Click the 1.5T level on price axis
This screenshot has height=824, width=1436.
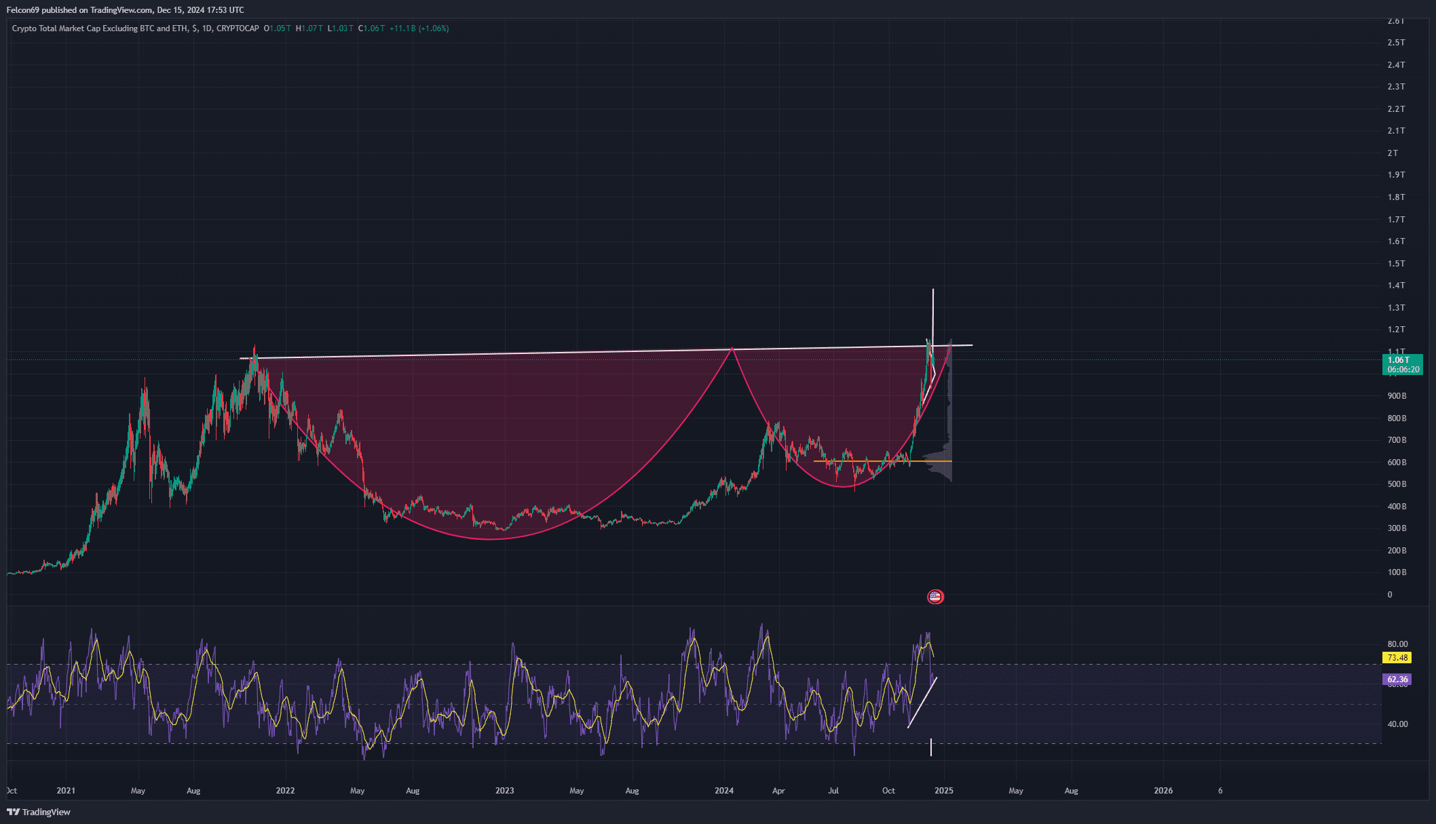click(1396, 264)
